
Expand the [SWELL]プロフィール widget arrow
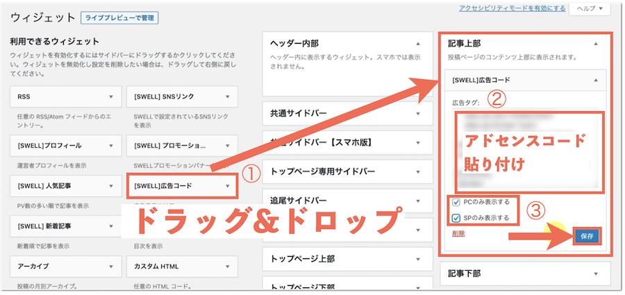click(x=110, y=146)
